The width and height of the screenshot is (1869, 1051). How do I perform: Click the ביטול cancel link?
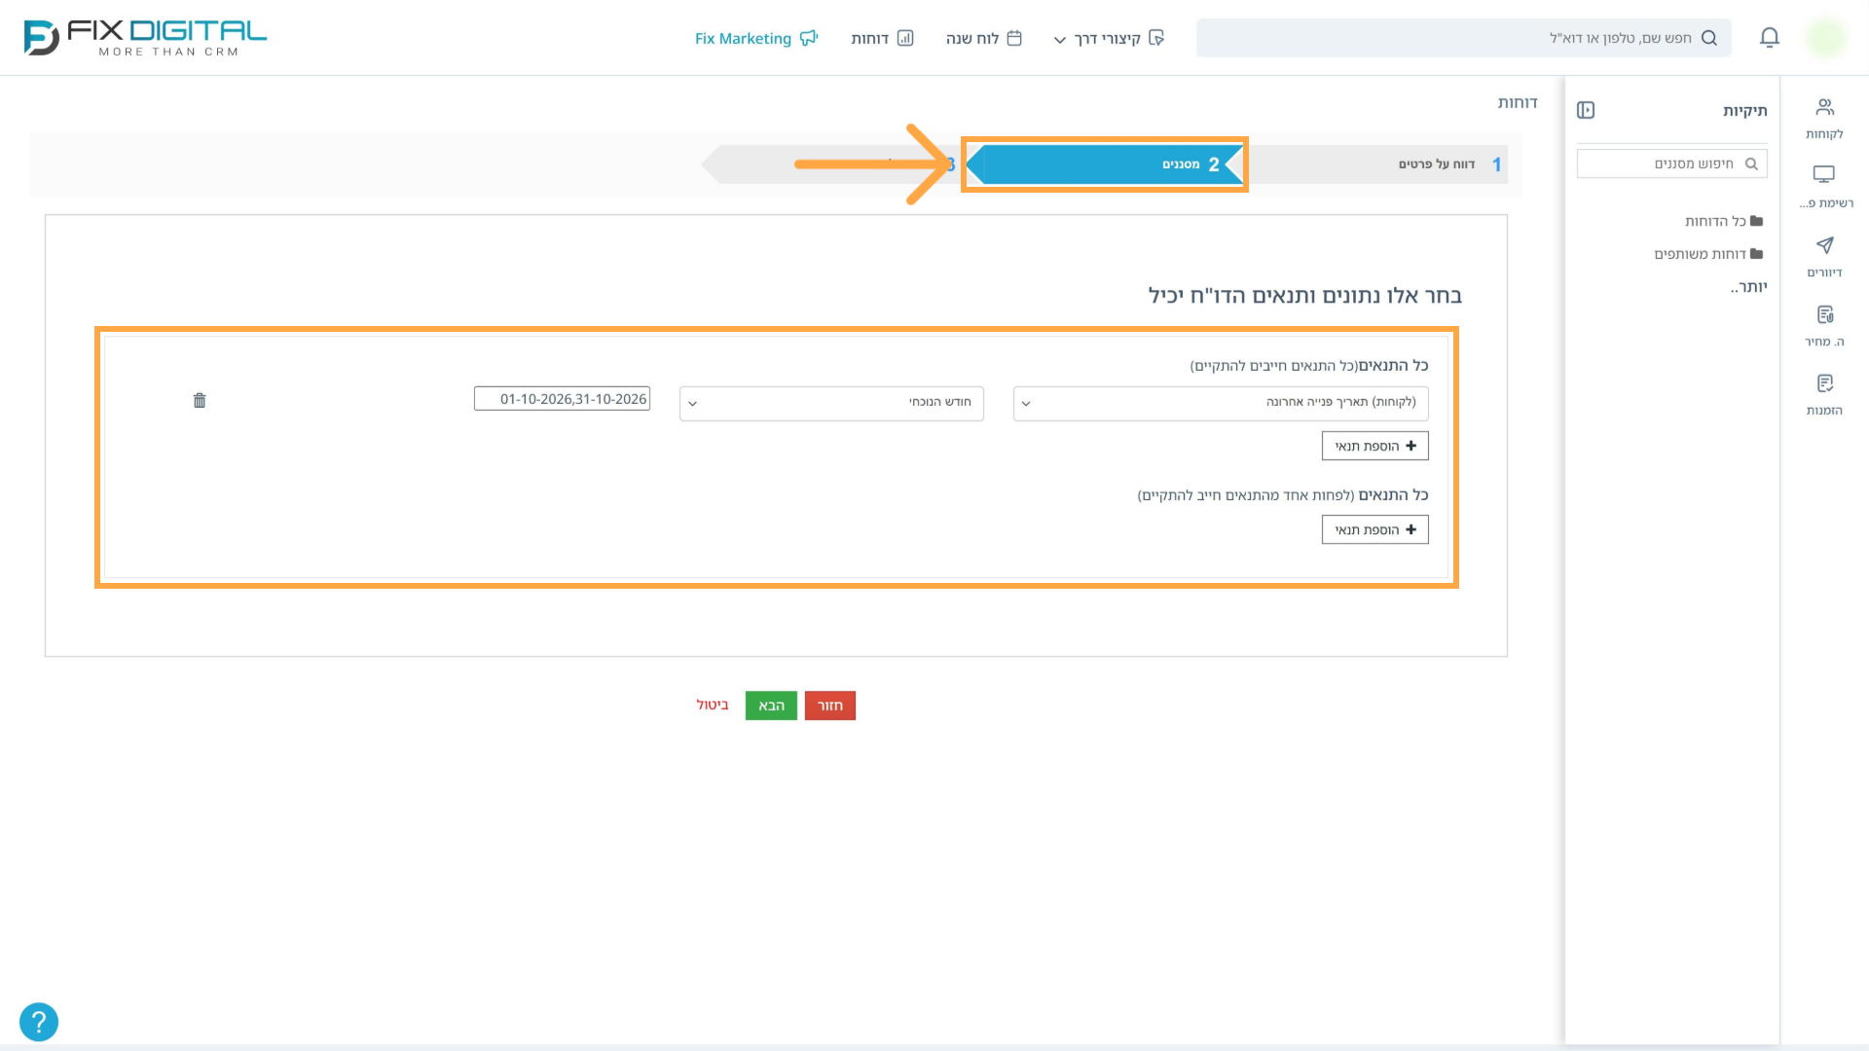click(x=713, y=705)
